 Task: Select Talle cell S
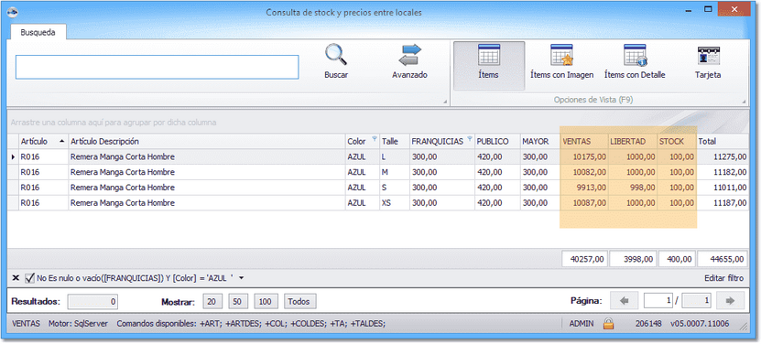395,188
